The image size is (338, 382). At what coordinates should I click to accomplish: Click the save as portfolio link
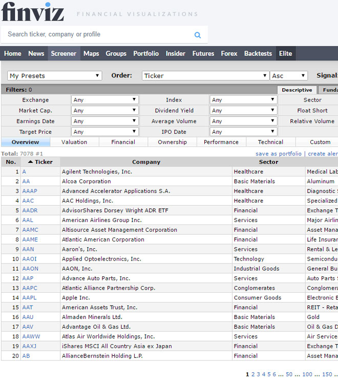point(279,154)
